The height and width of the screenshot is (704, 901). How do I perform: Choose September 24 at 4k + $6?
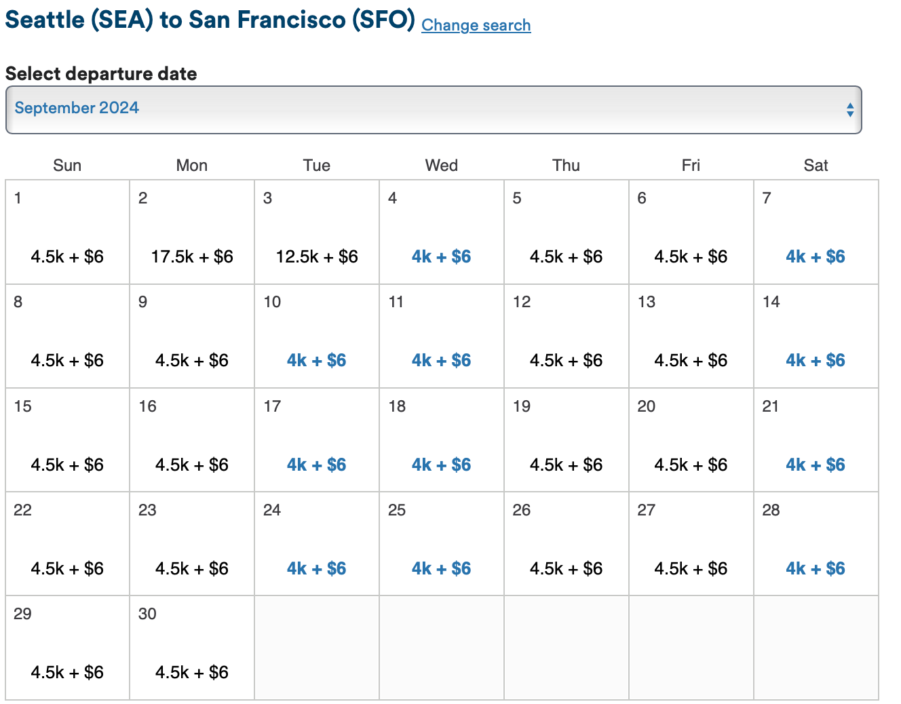click(x=317, y=568)
